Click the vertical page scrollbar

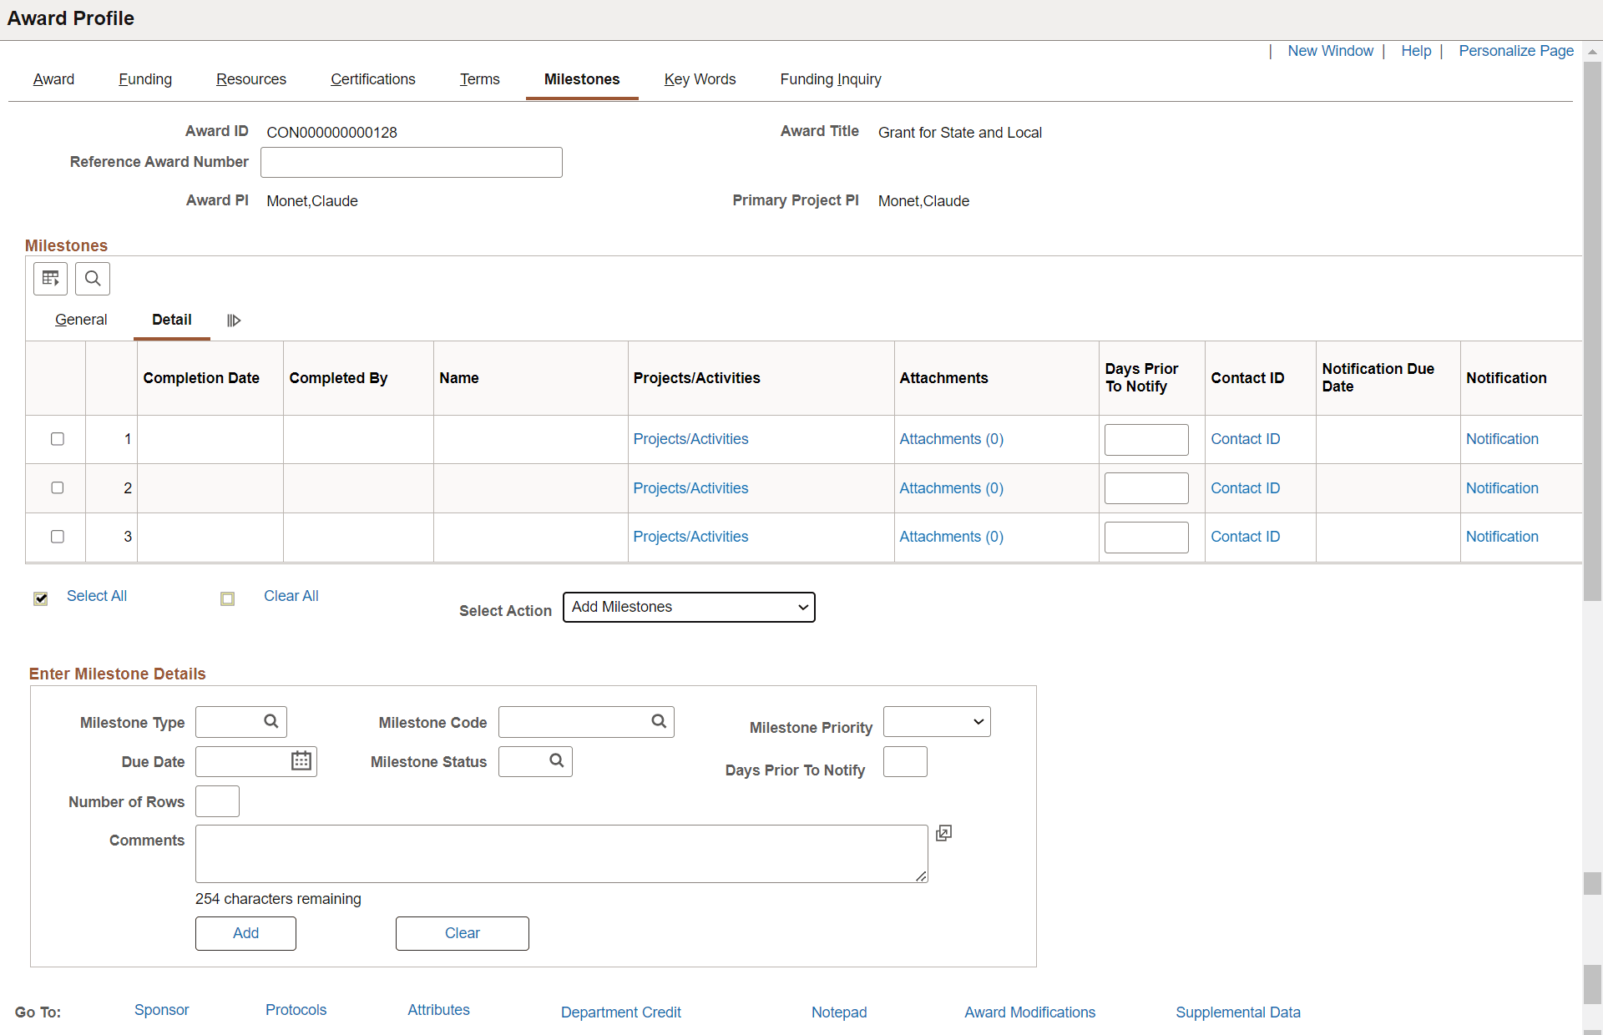(x=1592, y=334)
